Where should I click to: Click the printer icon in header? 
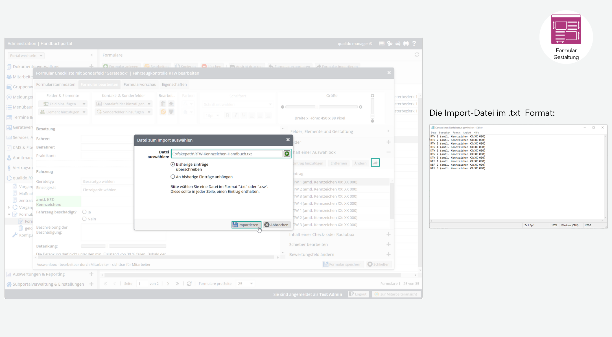point(406,43)
